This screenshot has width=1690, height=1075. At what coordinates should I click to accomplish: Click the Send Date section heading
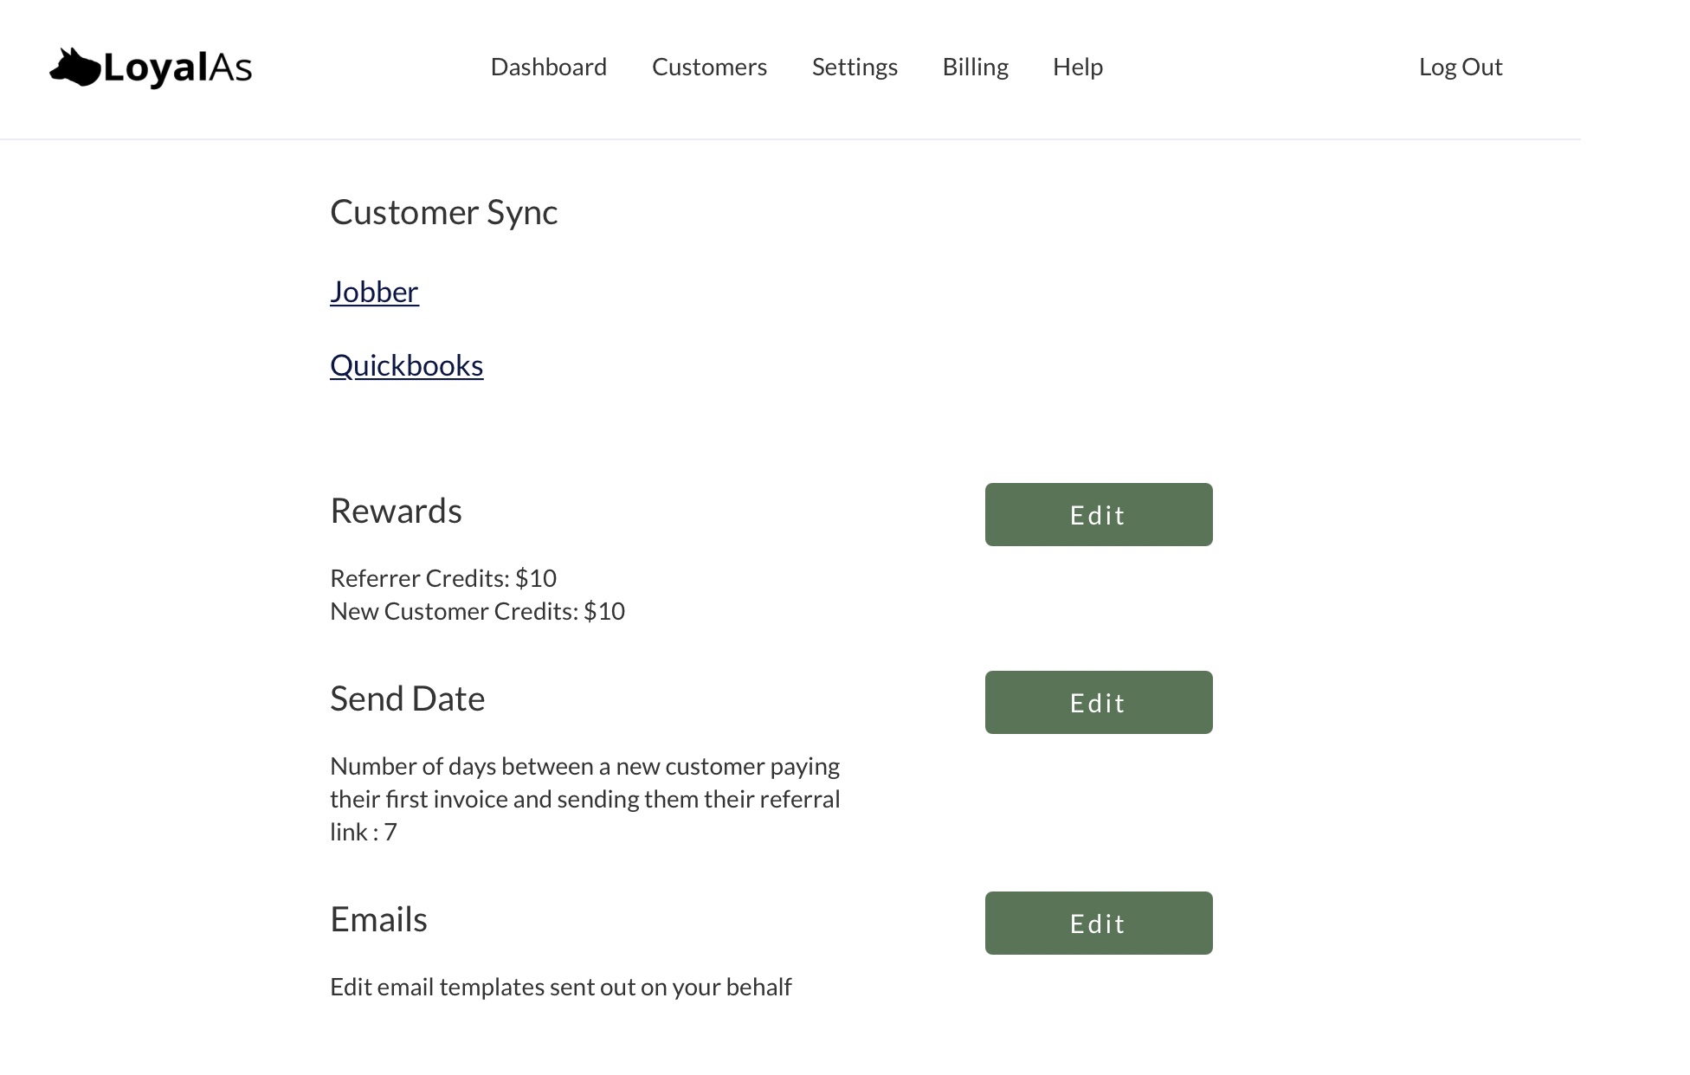coord(407,698)
